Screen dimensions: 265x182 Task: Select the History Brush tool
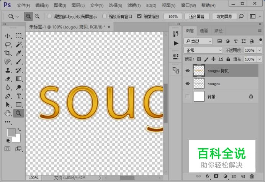click(19, 70)
